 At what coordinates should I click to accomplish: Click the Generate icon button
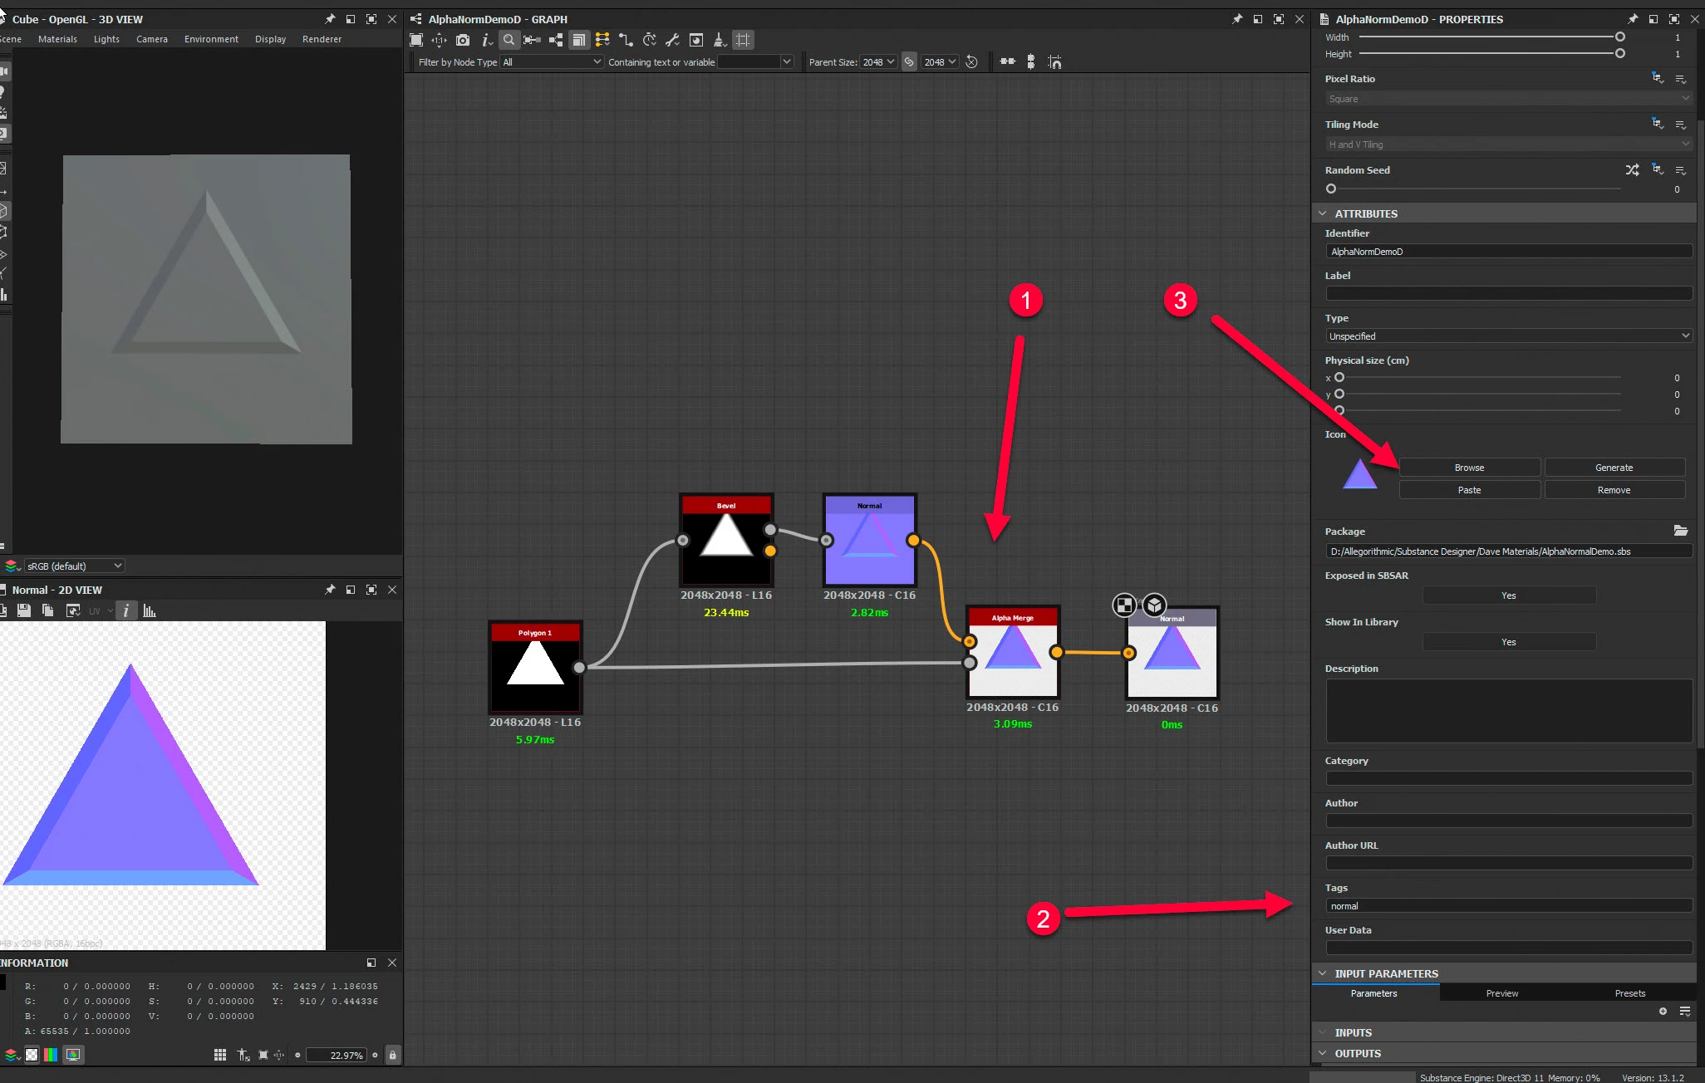click(x=1614, y=468)
